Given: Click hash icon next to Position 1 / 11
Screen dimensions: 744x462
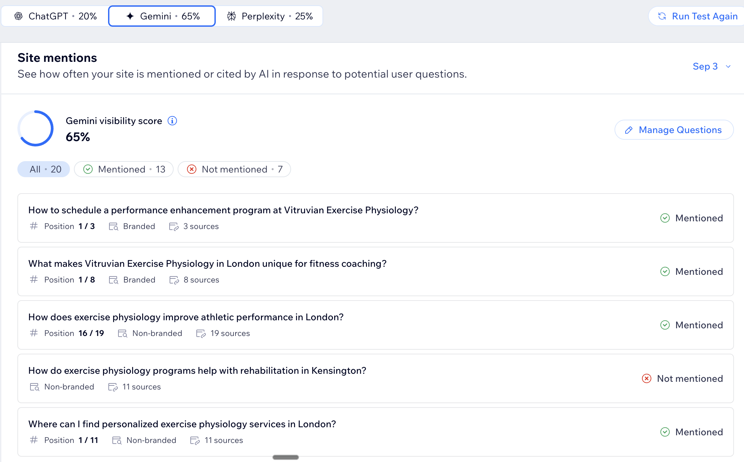Looking at the screenshot, I should point(34,440).
